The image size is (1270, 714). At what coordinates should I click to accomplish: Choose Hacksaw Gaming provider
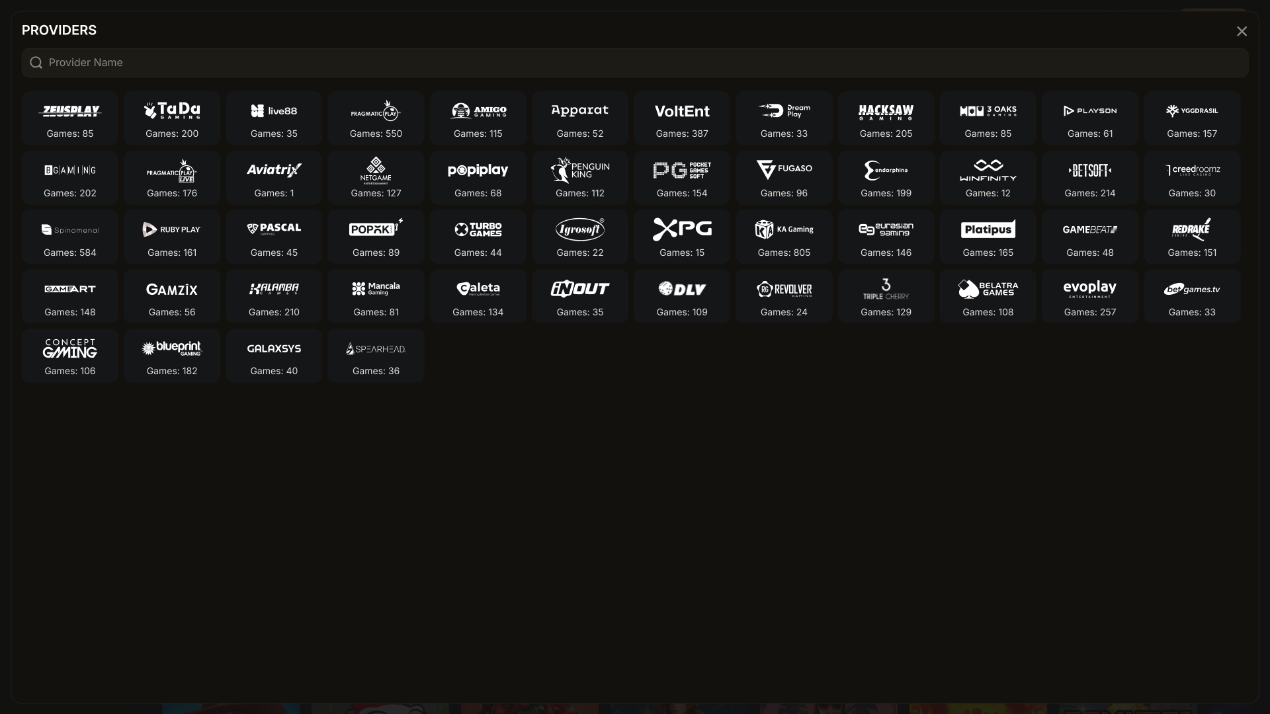886,118
